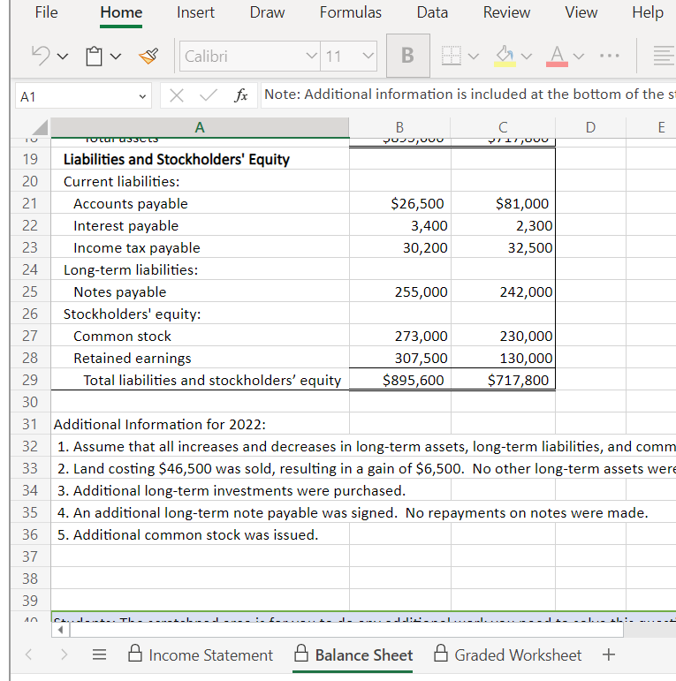The width and height of the screenshot is (676, 681).
Task: Click the Common stock label cell
Action: 200,336
